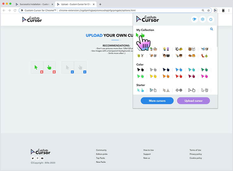Click the Upload cursor button
Screen dimensions: 233x171
193,101
